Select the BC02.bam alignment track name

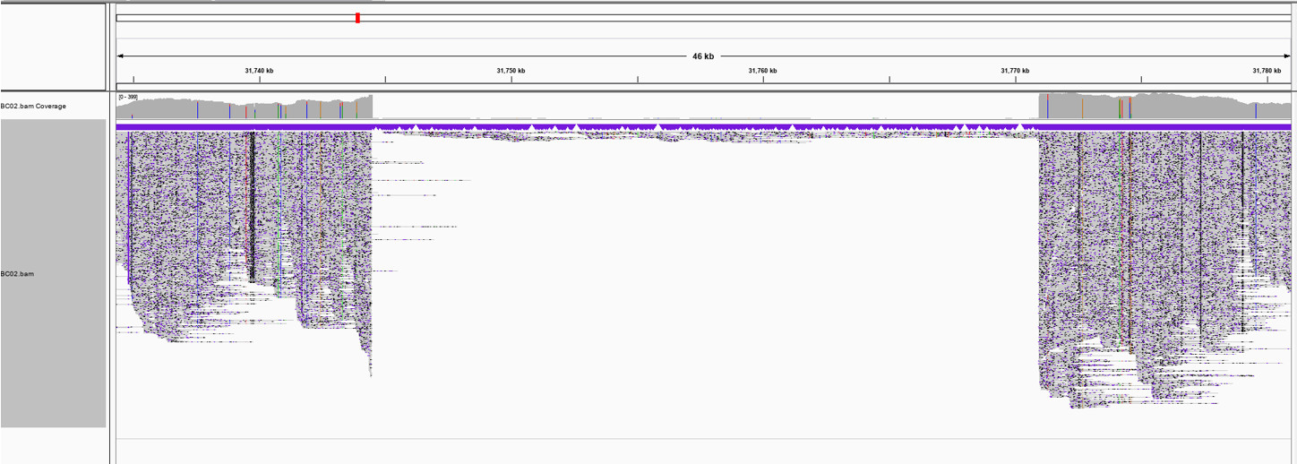(18, 273)
